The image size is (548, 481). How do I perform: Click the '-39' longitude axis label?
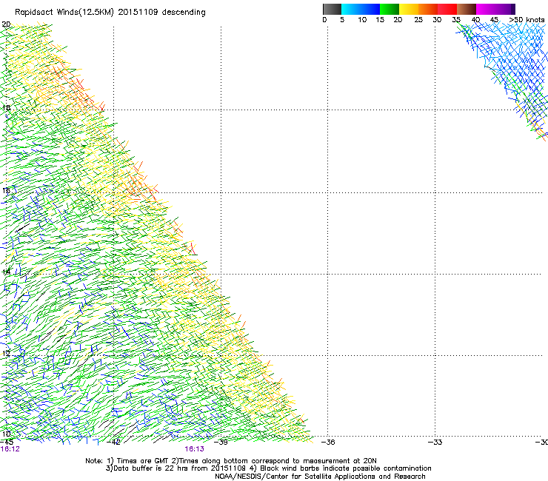click(x=221, y=442)
